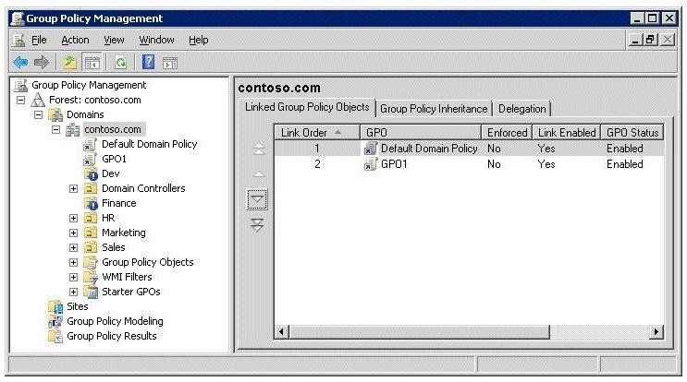Click the WMI Filters folder icon

tap(91, 277)
